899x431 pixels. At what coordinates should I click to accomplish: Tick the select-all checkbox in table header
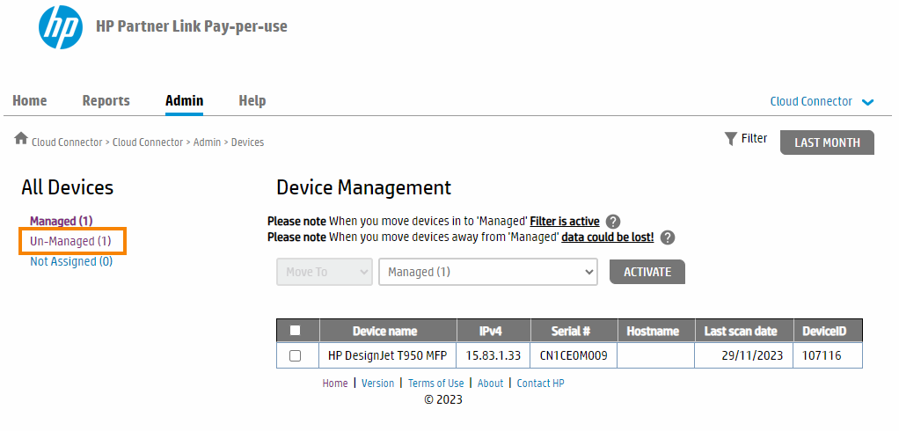[296, 331]
